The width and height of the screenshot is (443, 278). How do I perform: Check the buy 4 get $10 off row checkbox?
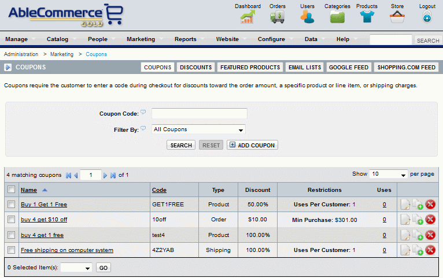point(12,219)
